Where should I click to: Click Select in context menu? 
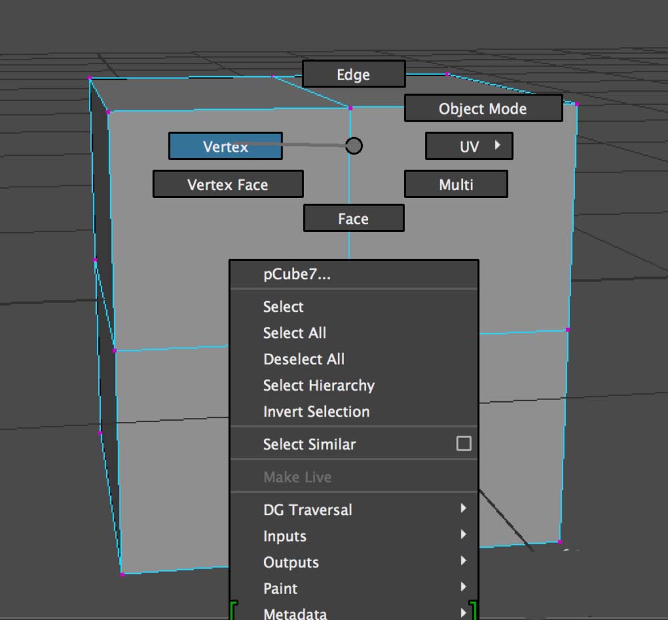coord(354,307)
